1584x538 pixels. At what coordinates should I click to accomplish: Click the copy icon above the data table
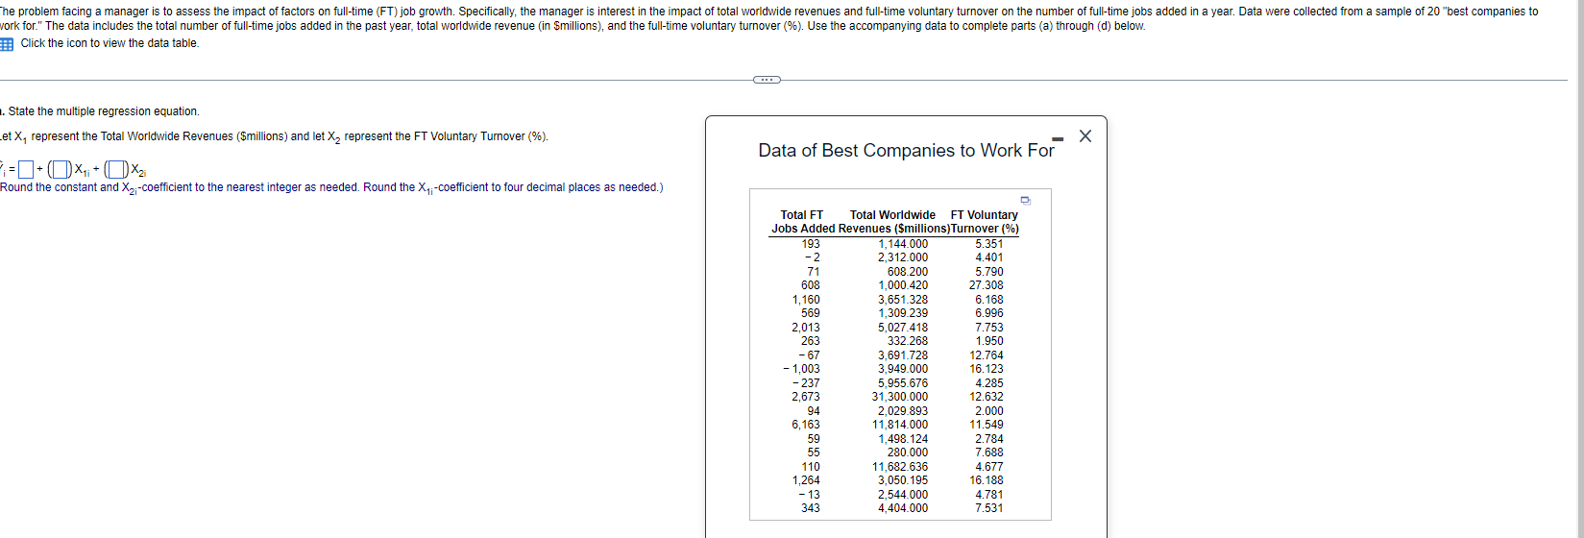point(1026,200)
